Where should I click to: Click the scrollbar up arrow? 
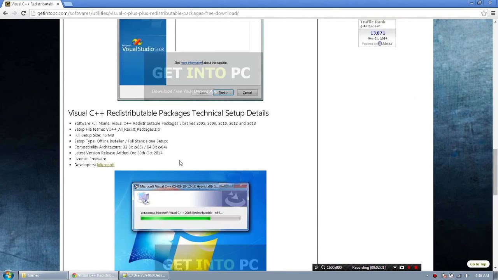click(x=495, y=22)
